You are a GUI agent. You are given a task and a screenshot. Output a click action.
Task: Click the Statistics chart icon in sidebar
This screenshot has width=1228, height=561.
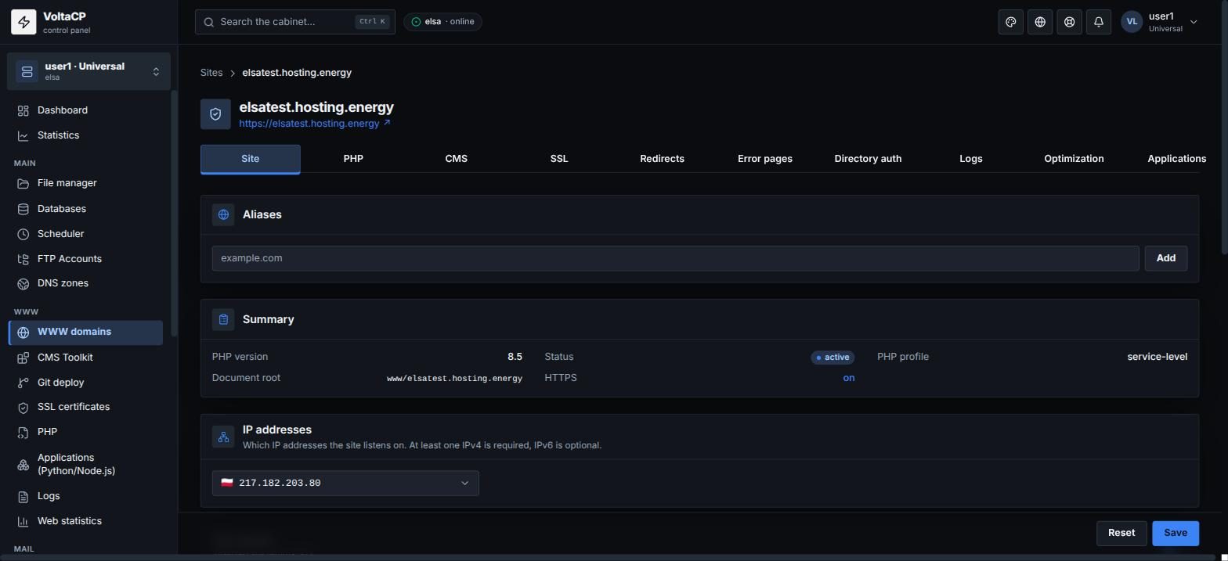click(23, 135)
